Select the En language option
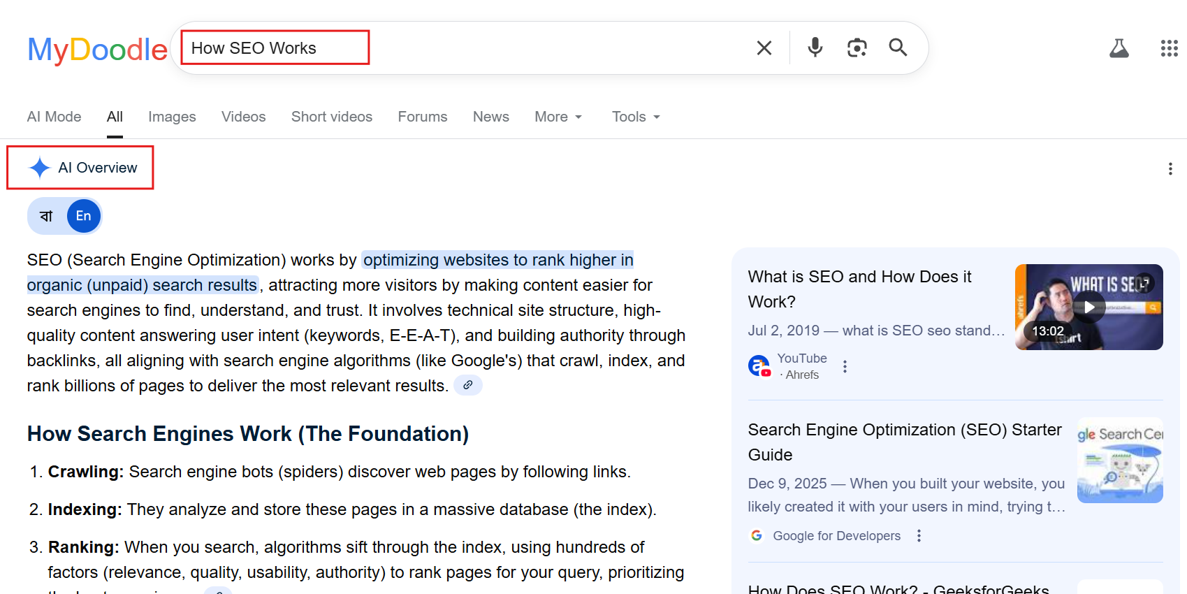 pyautogui.click(x=84, y=216)
